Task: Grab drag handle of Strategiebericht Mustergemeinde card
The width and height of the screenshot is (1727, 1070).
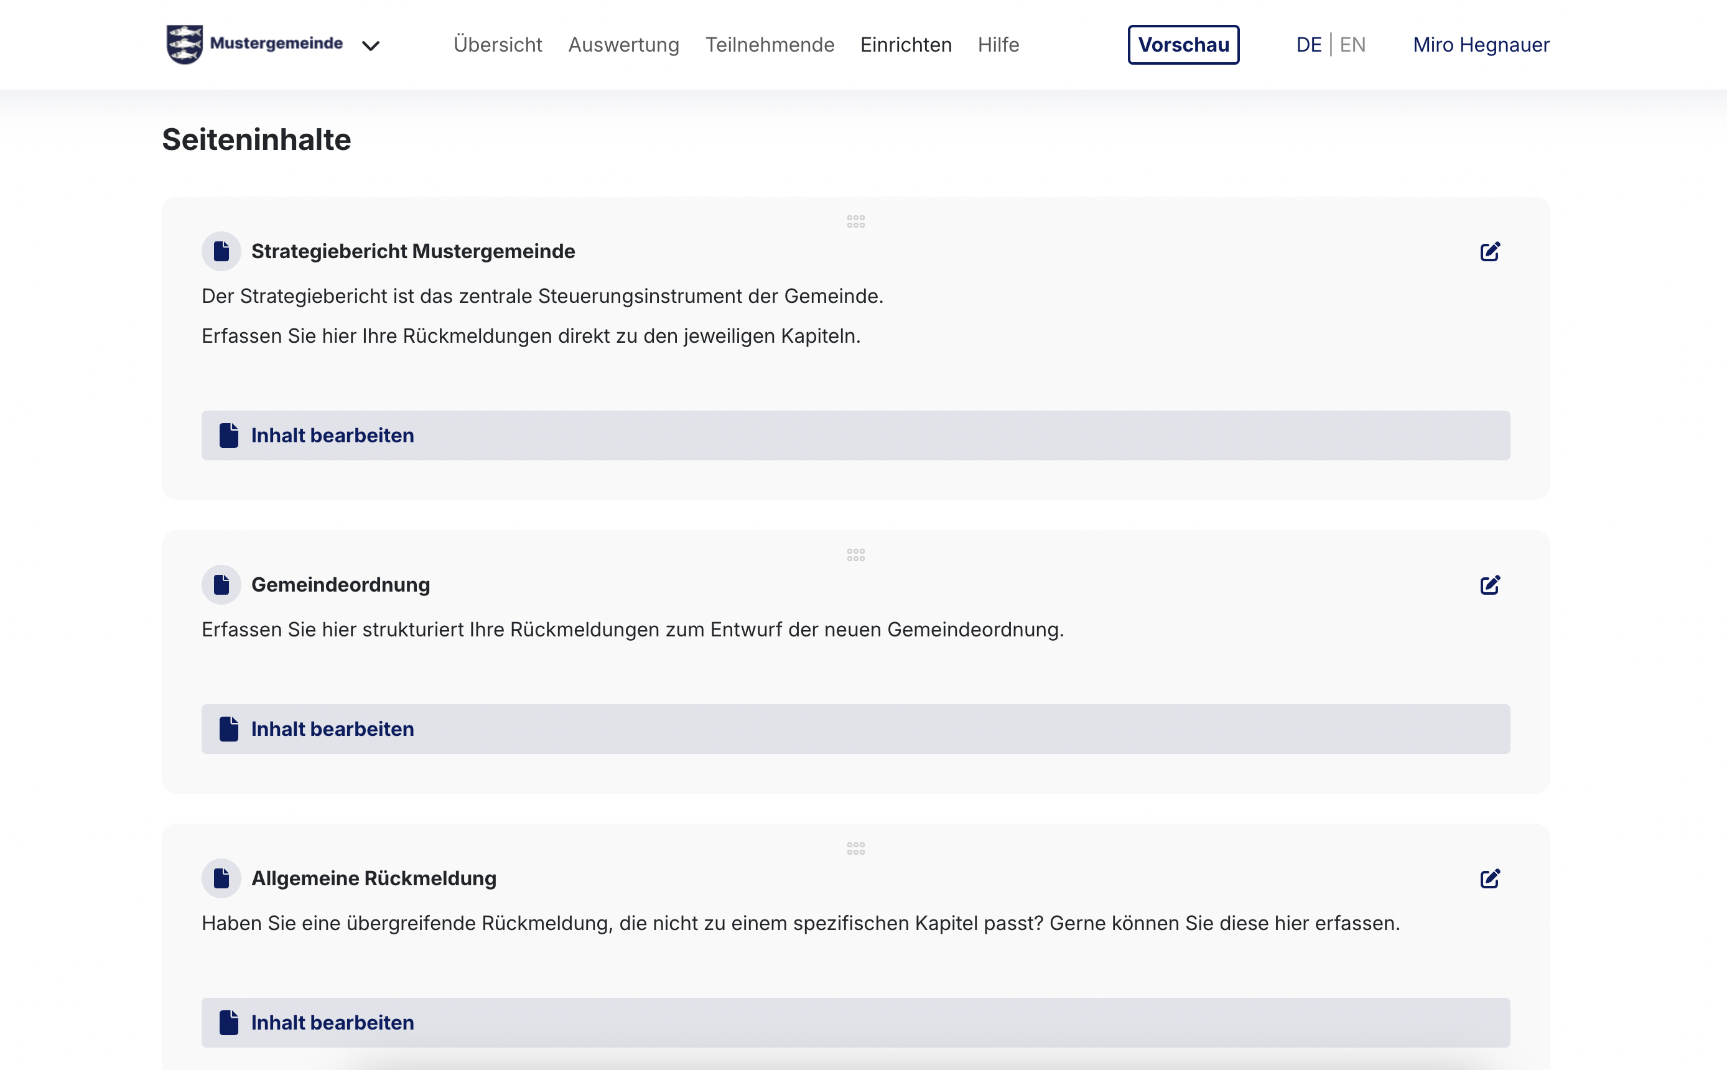Action: [855, 221]
